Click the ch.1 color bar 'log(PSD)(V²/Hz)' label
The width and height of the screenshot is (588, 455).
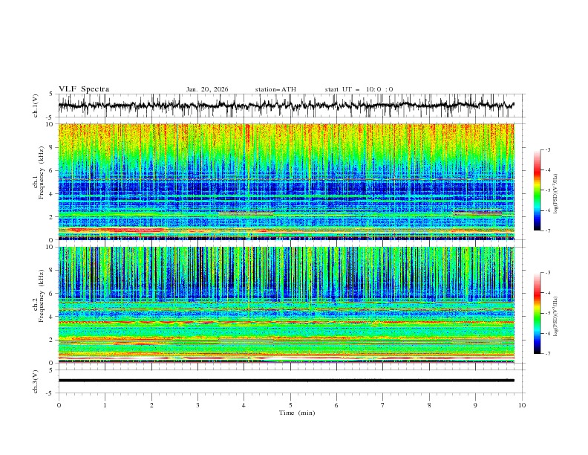point(556,193)
